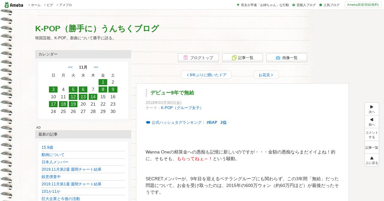Open 2019.11月第2週 週間チャート結果

click(x=71, y=169)
